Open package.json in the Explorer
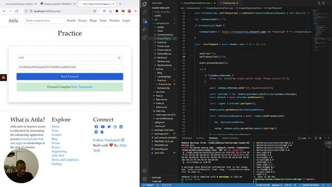The height and width of the screenshot is (187, 332). [x=161, y=134]
